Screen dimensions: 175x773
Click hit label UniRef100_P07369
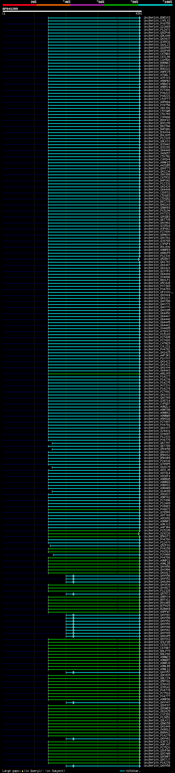tap(157, 286)
